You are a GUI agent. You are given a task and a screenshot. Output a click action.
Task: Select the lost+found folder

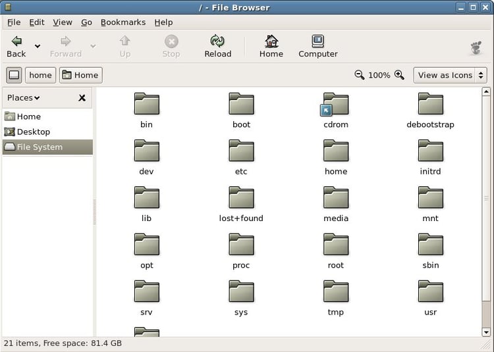(241, 197)
